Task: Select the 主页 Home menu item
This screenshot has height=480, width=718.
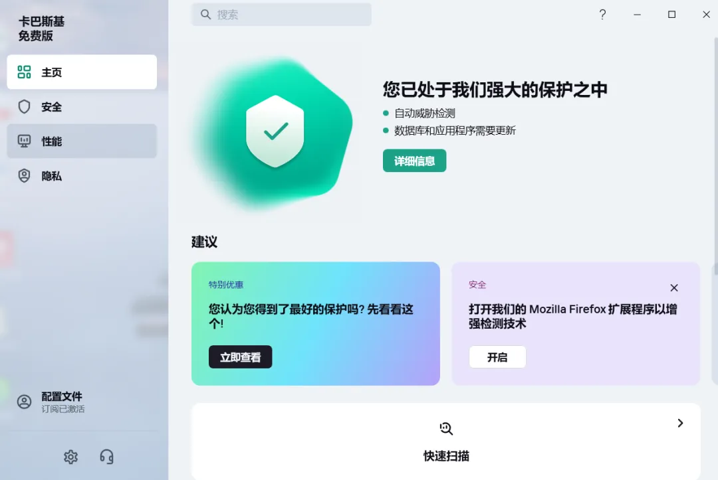Action: 82,72
